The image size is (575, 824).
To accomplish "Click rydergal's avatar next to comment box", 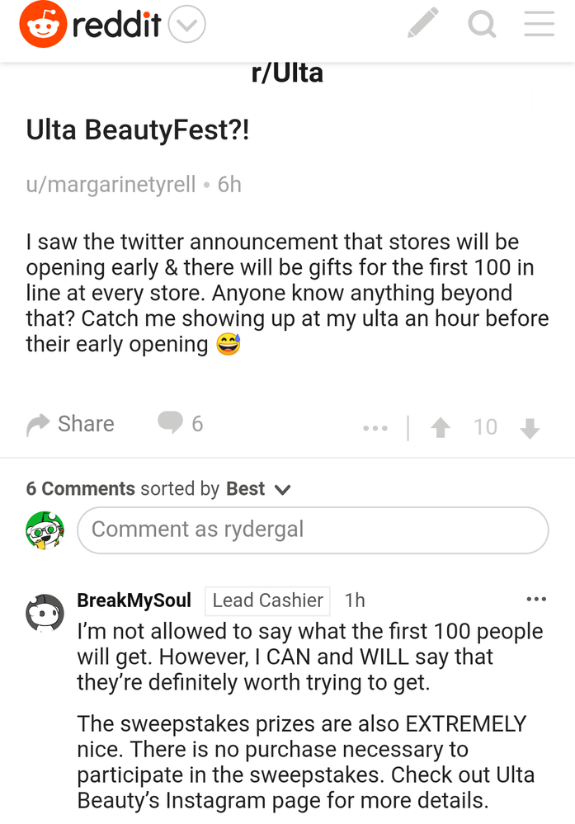I will (x=45, y=530).
